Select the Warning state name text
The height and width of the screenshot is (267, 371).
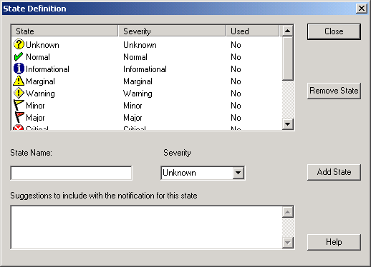pos(40,94)
